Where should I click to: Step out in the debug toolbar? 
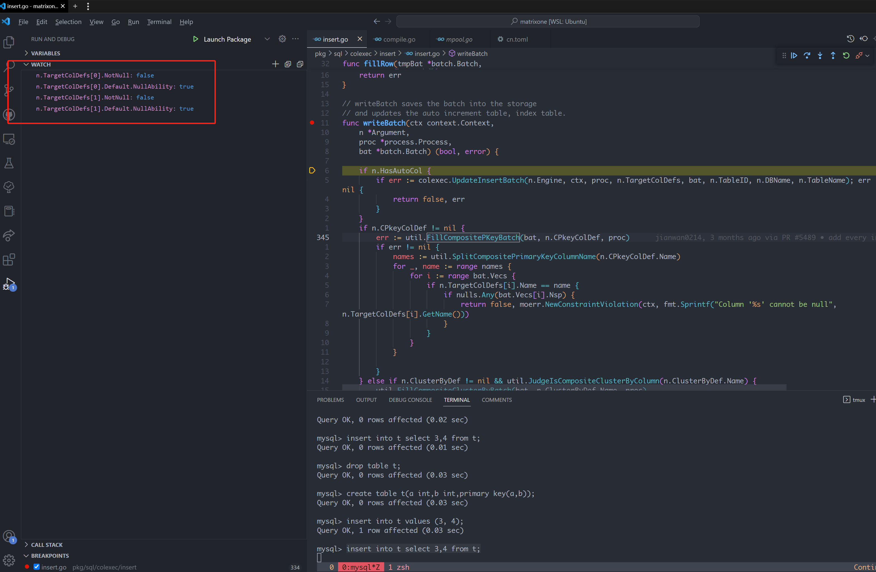pyautogui.click(x=833, y=56)
